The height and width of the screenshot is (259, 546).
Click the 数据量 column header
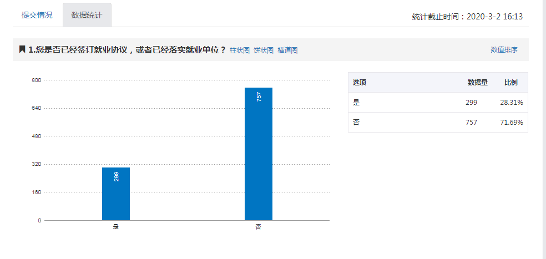click(477, 83)
